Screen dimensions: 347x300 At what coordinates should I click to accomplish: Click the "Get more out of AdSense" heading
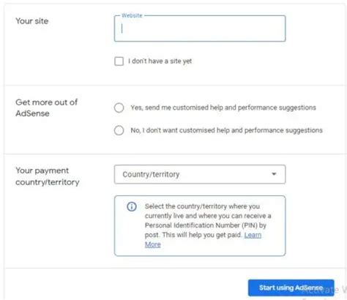tap(46, 108)
